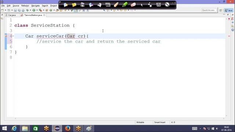Select the eraser annotation tool
The width and height of the screenshot is (235, 132).
click(133, 5)
